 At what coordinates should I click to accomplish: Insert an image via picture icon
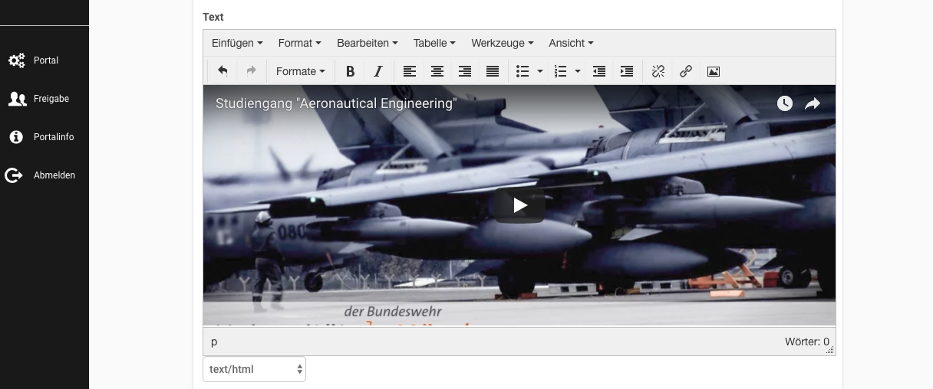[x=714, y=71]
